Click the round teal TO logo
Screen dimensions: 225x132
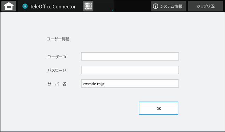coord(25,6)
